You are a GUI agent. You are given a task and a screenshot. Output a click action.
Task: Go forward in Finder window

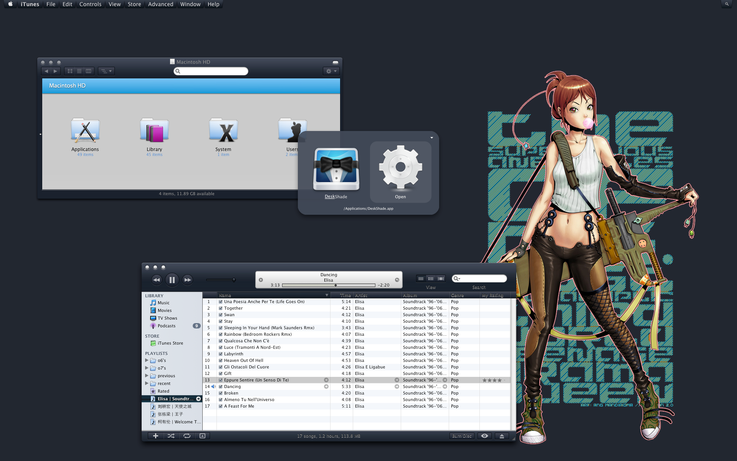pyautogui.click(x=56, y=71)
